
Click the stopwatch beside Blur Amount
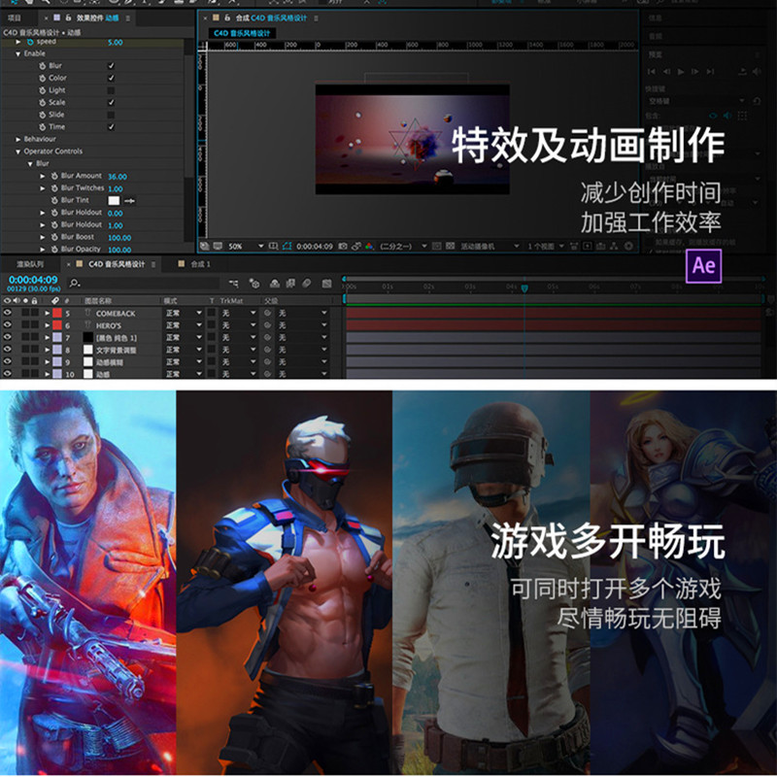54,176
